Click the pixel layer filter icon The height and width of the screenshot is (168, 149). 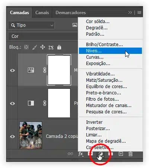(75, 25)
